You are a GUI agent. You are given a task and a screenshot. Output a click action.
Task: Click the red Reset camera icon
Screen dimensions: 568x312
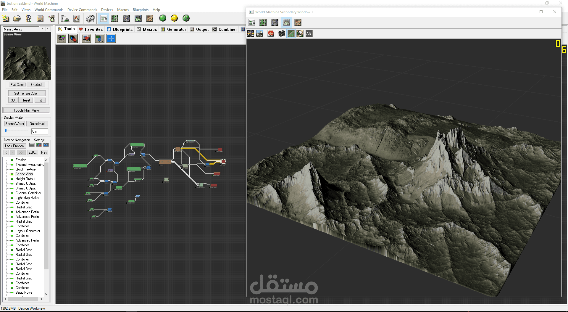271,33
